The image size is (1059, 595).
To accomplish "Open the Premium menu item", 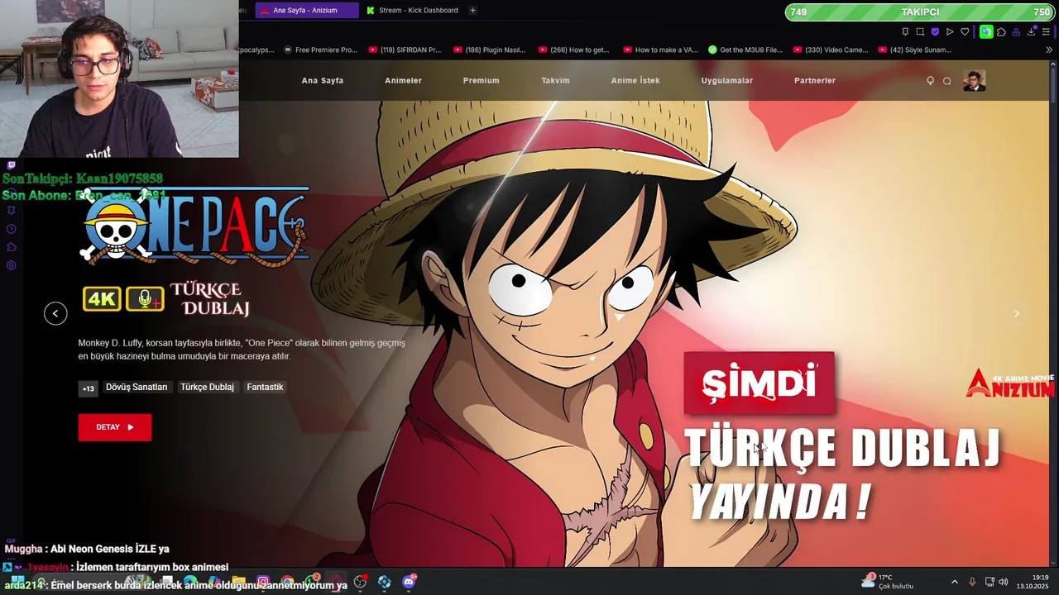I will click(481, 80).
